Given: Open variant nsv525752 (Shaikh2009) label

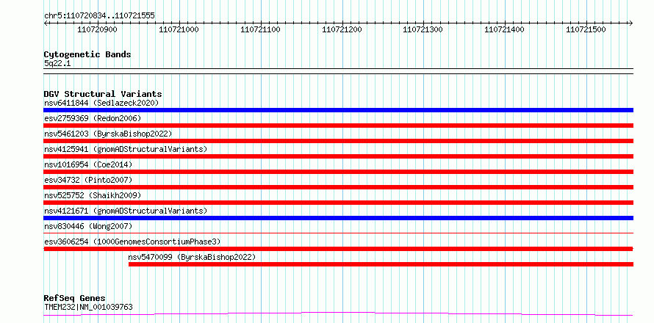Looking at the screenshot, I should (x=93, y=195).
